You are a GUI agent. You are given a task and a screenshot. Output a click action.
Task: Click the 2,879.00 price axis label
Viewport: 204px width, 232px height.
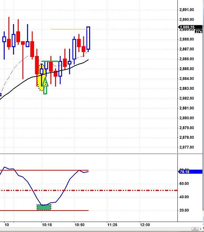187,128
